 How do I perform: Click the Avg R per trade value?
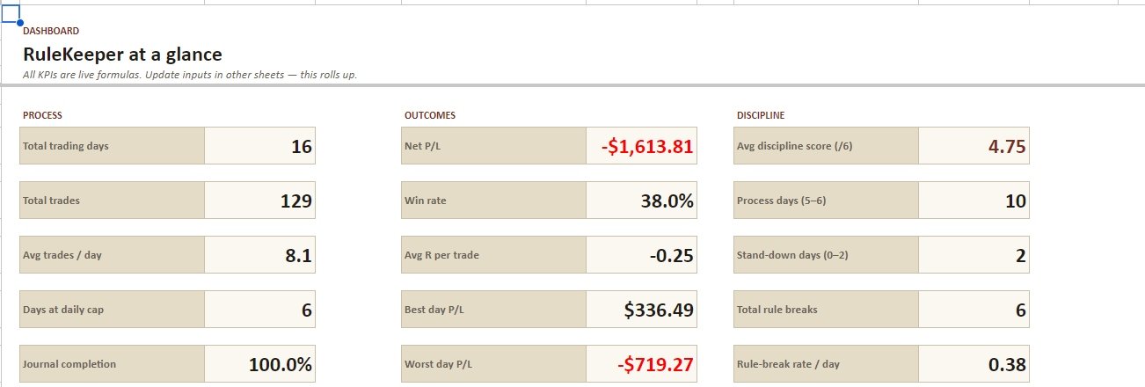[x=641, y=255]
